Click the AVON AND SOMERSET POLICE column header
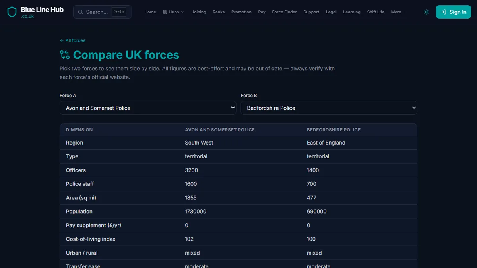This screenshot has width=477, height=268. 220,130
